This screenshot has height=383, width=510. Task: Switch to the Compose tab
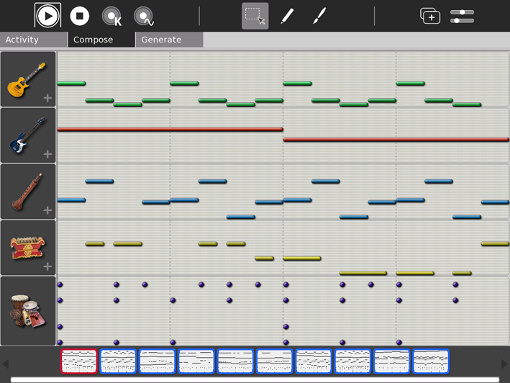(x=101, y=40)
